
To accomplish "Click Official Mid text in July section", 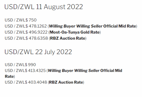I will (x=111, y=71).
